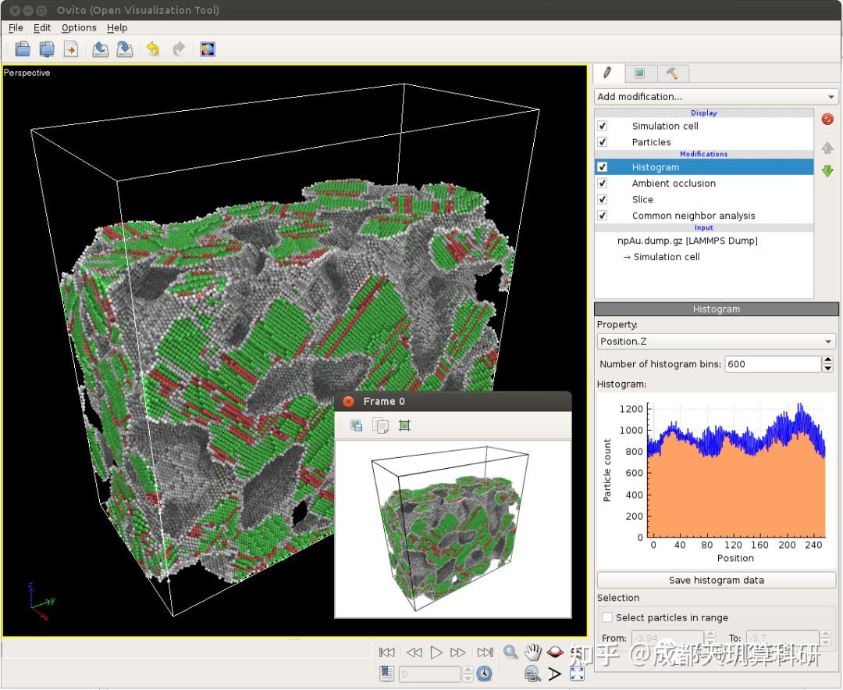
Task: Click the render active viewport icon
Action: click(x=207, y=49)
